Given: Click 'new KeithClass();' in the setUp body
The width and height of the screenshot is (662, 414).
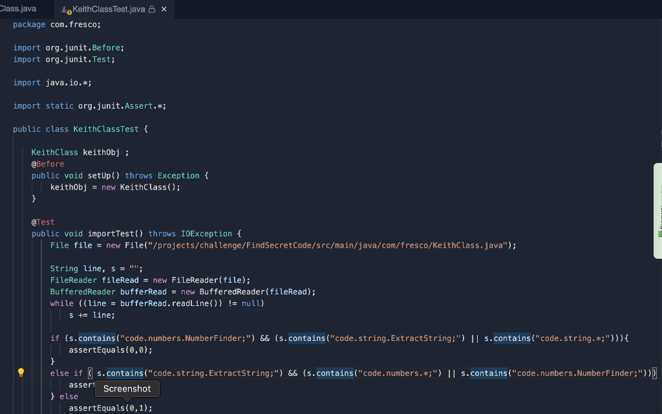Looking at the screenshot, I should [141, 187].
